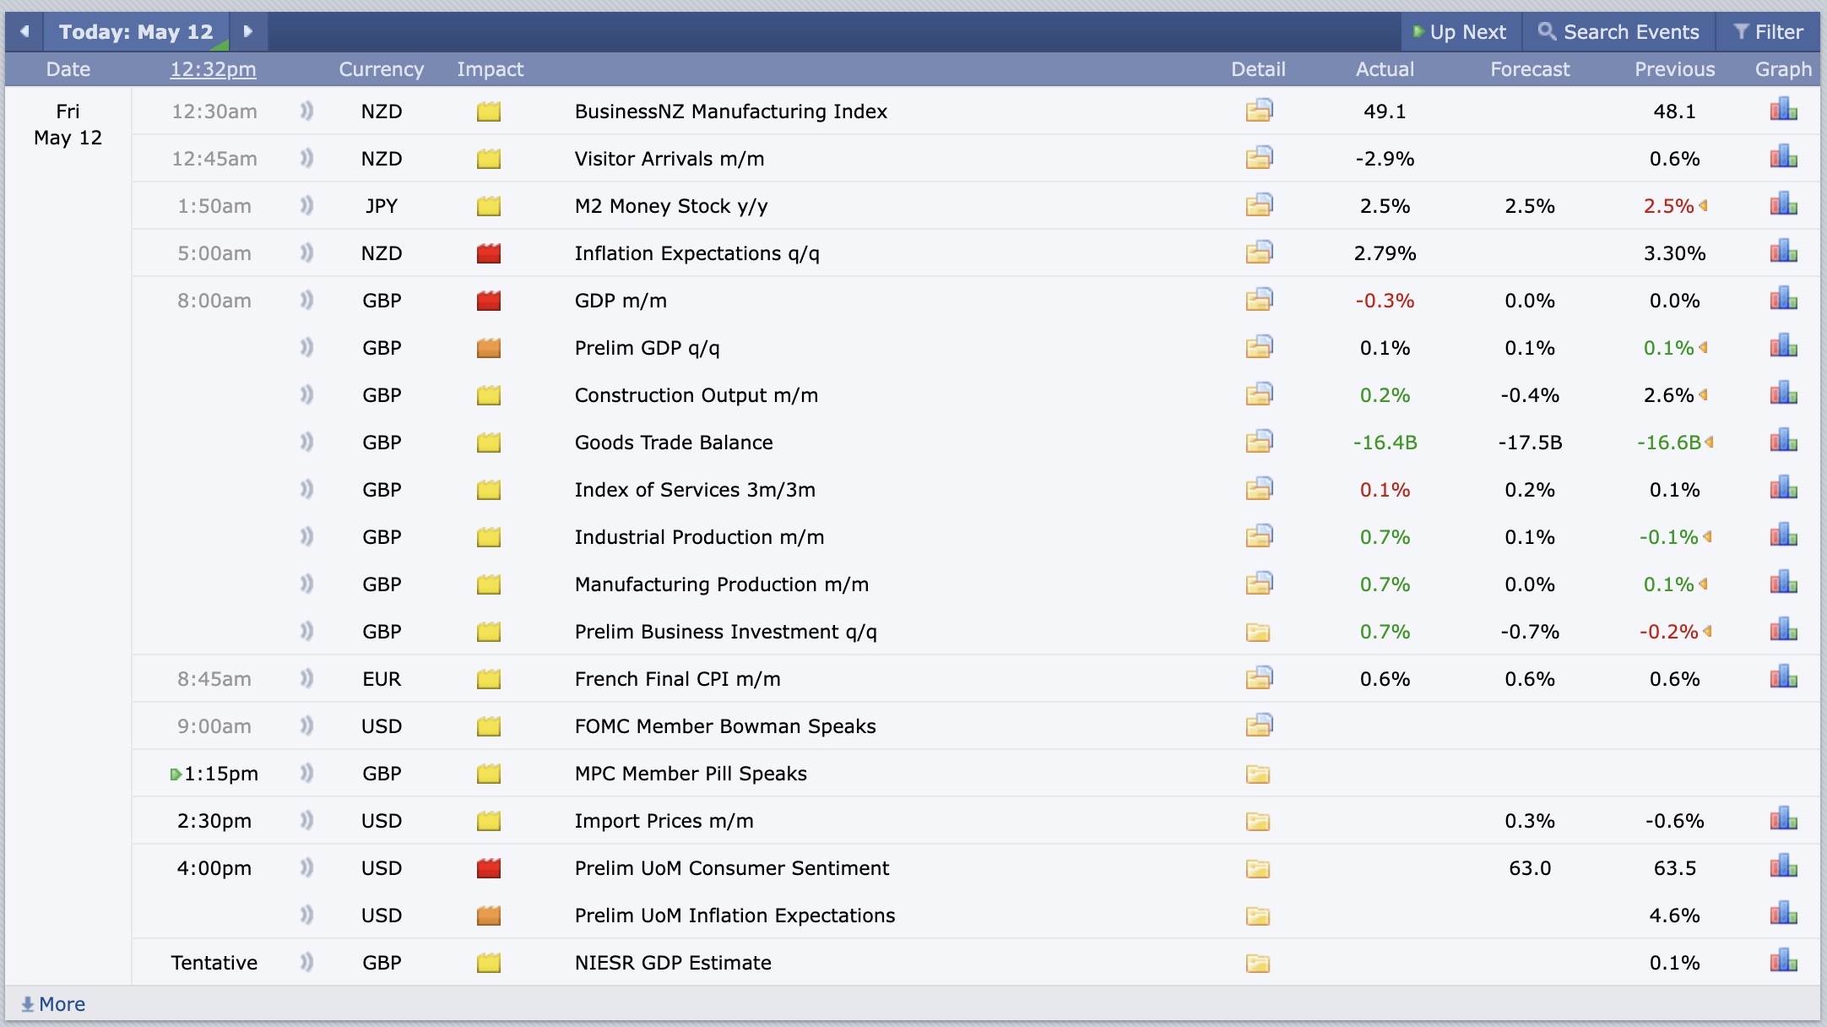
Task: Click the Search Events magnifier icon
Action: pyautogui.click(x=1548, y=31)
